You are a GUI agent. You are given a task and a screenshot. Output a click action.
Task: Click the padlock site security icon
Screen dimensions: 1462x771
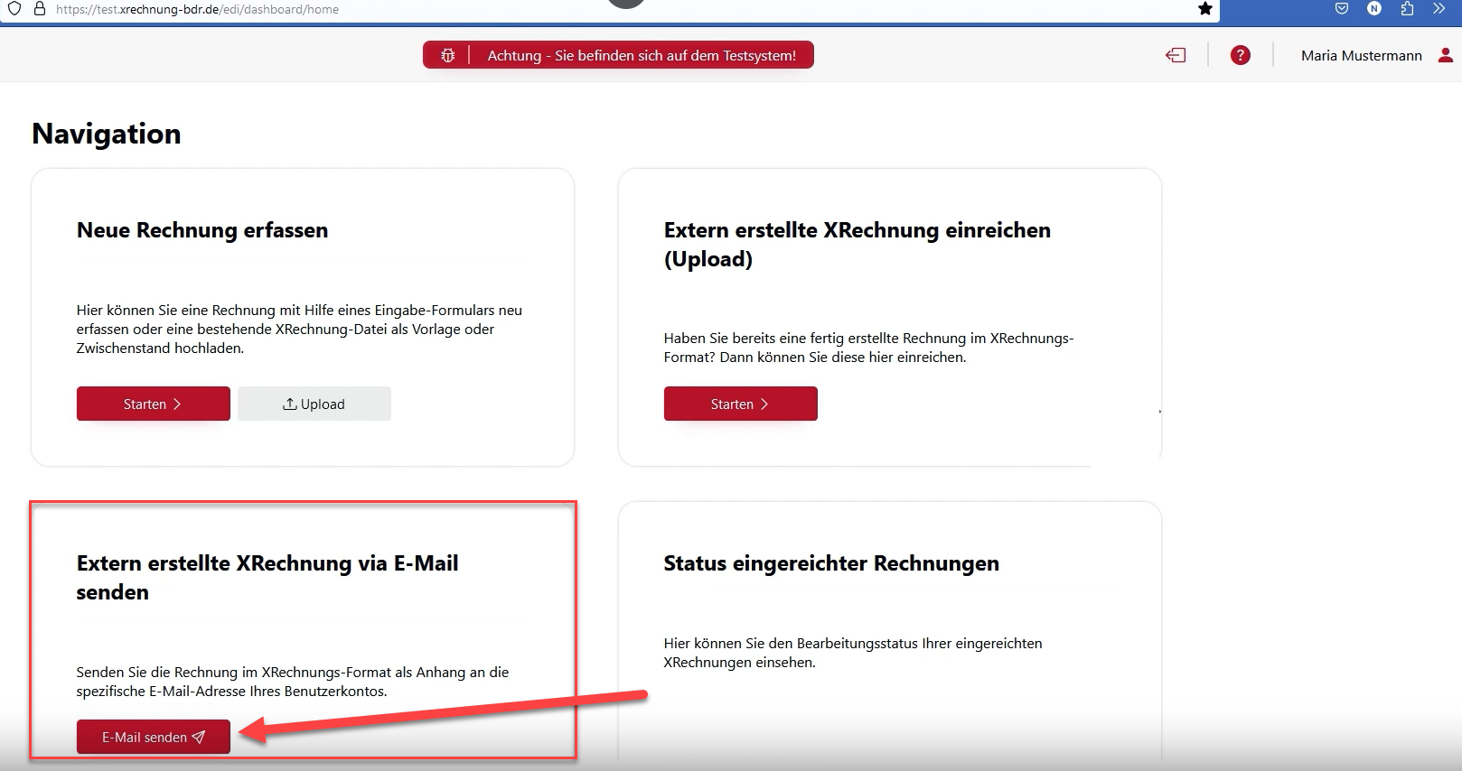tap(40, 9)
